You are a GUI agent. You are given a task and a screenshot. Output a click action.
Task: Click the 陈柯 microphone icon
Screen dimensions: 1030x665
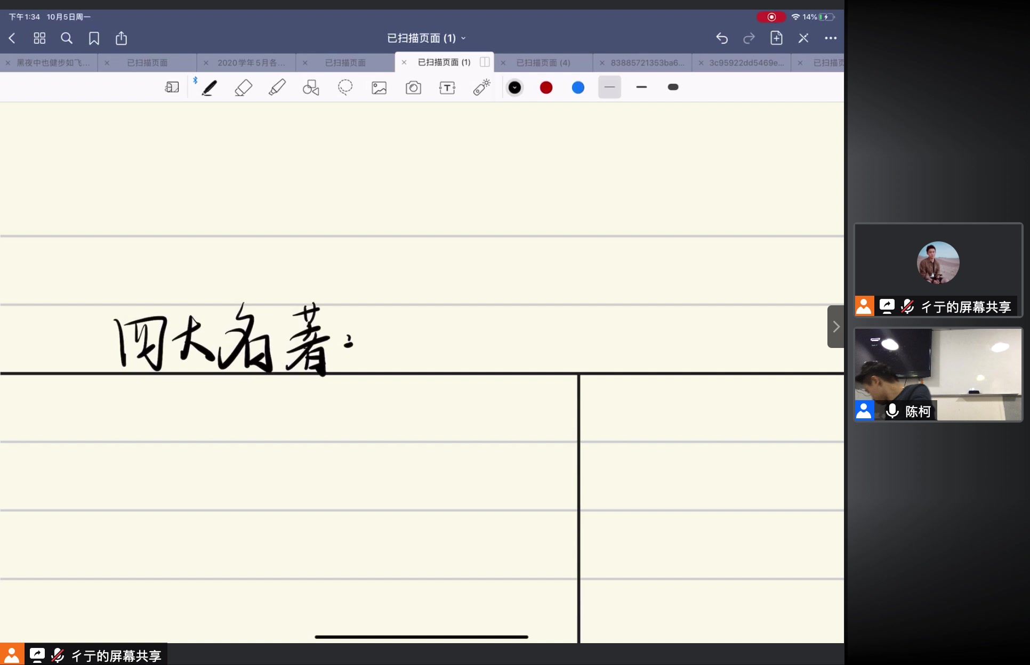tap(892, 411)
